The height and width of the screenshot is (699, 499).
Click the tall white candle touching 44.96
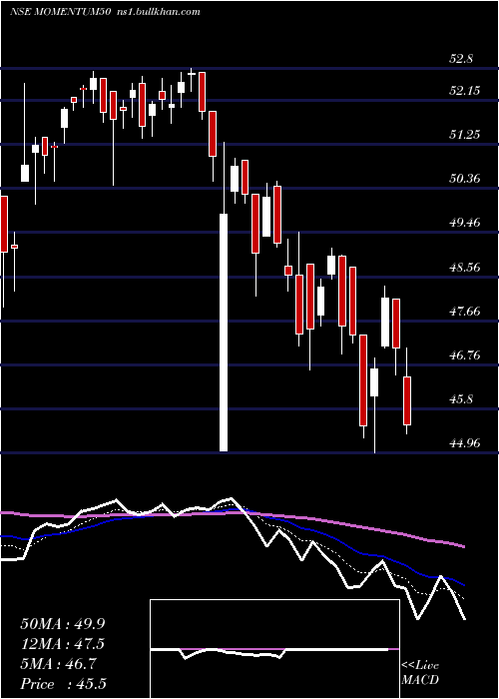[224, 333]
